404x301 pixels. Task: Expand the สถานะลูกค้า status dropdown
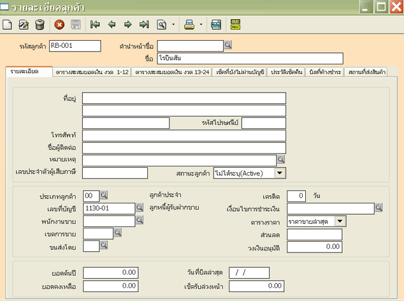[280, 172]
